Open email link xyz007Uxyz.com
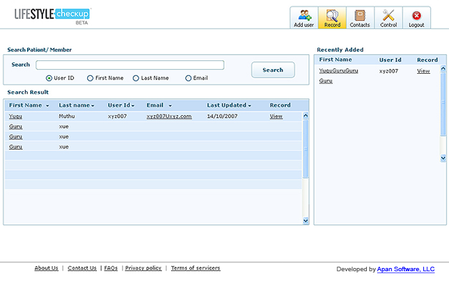This screenshot has width=449, height=302. pos(169,117)
